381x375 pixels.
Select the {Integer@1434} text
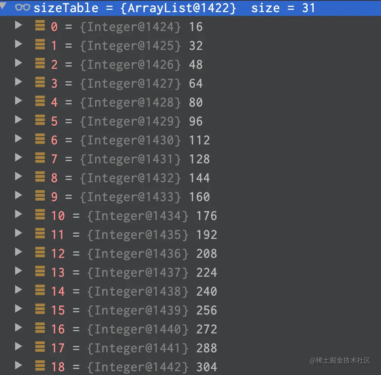pyautogui.click(x=138, y=216)
